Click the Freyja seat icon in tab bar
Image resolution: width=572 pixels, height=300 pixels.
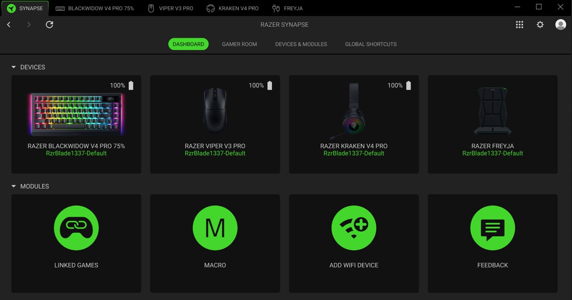tap(276, 8)
